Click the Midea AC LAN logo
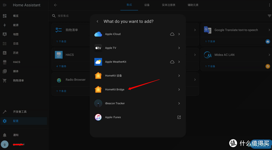This screenshot has width=272, height=150. click(208, 55)
